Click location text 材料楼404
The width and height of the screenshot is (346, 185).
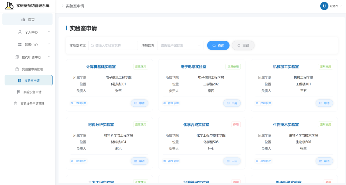pyautogui.click(x=118, y=142)
